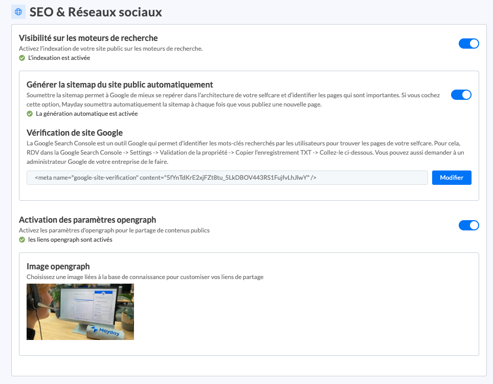Click the 'Image opengraph' section heading
The image size is (493, 384).
[x=58, y=266]
